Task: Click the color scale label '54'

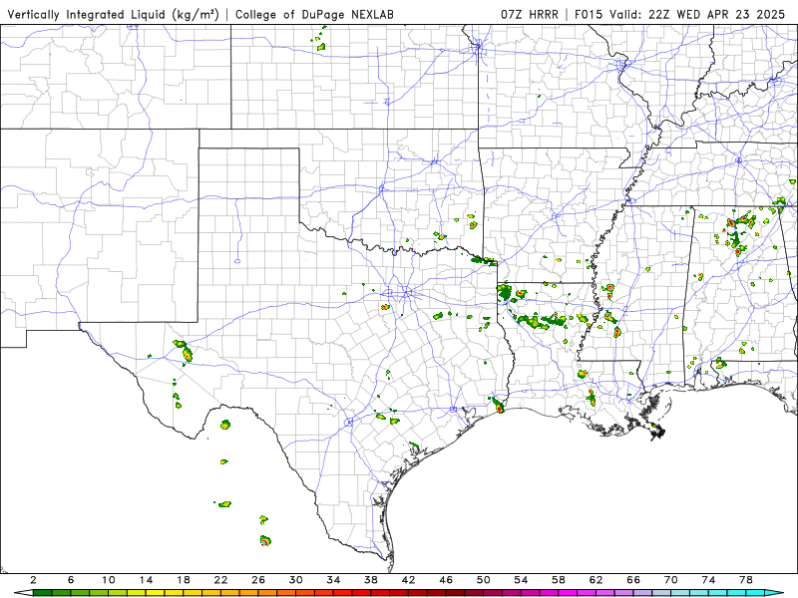Action: pyautogui.click(x=521, y=580)
